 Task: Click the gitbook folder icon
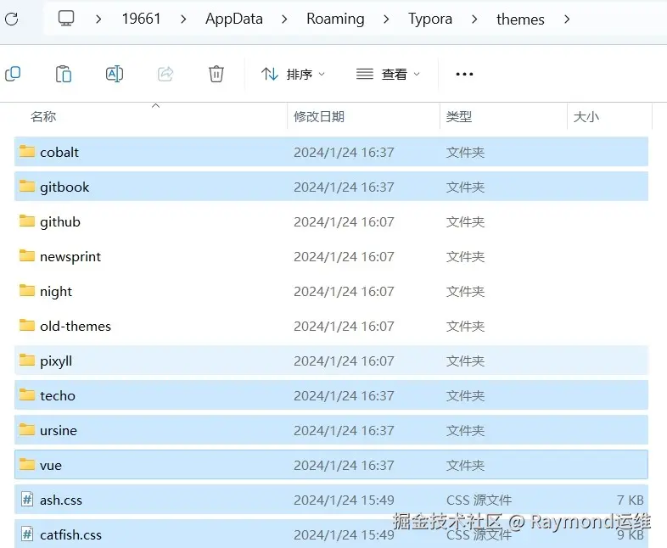pos(27,186)
